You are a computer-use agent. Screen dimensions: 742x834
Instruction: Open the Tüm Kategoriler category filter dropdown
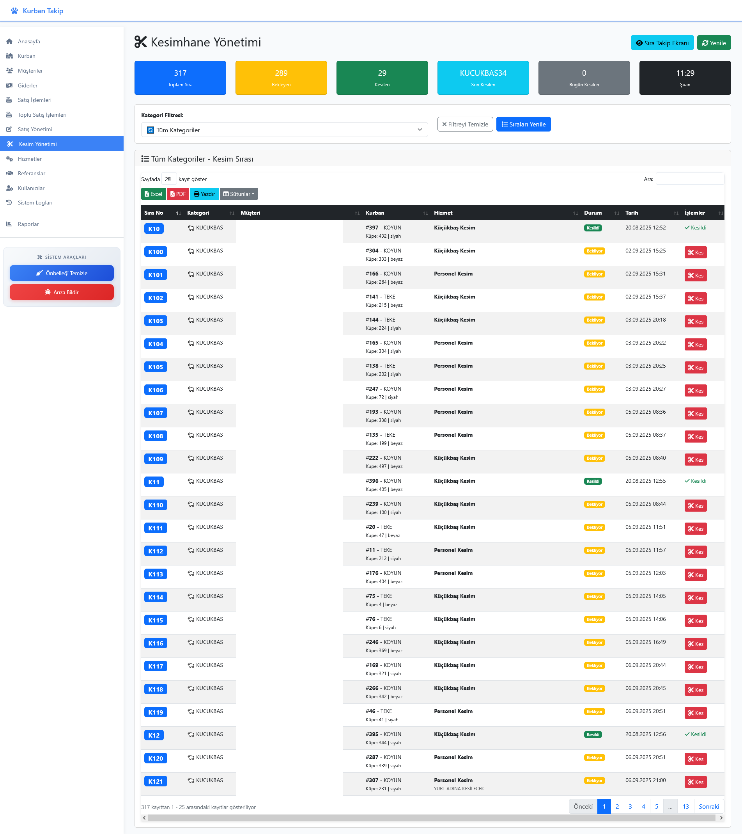click(284, 130)
